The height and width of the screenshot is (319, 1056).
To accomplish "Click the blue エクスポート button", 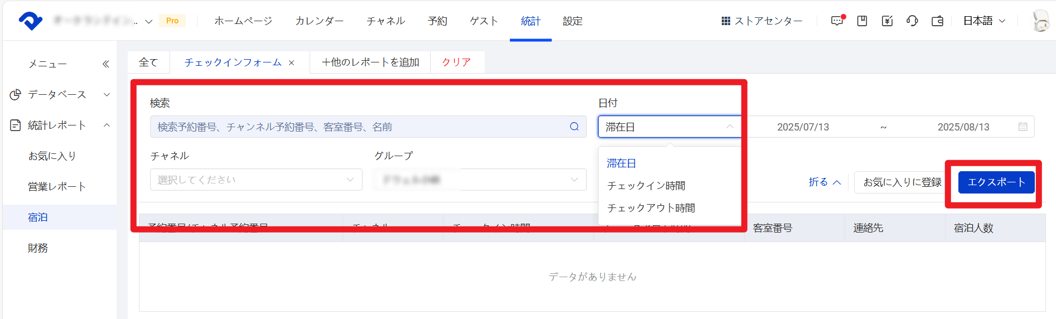I will [x=996, y=182].
